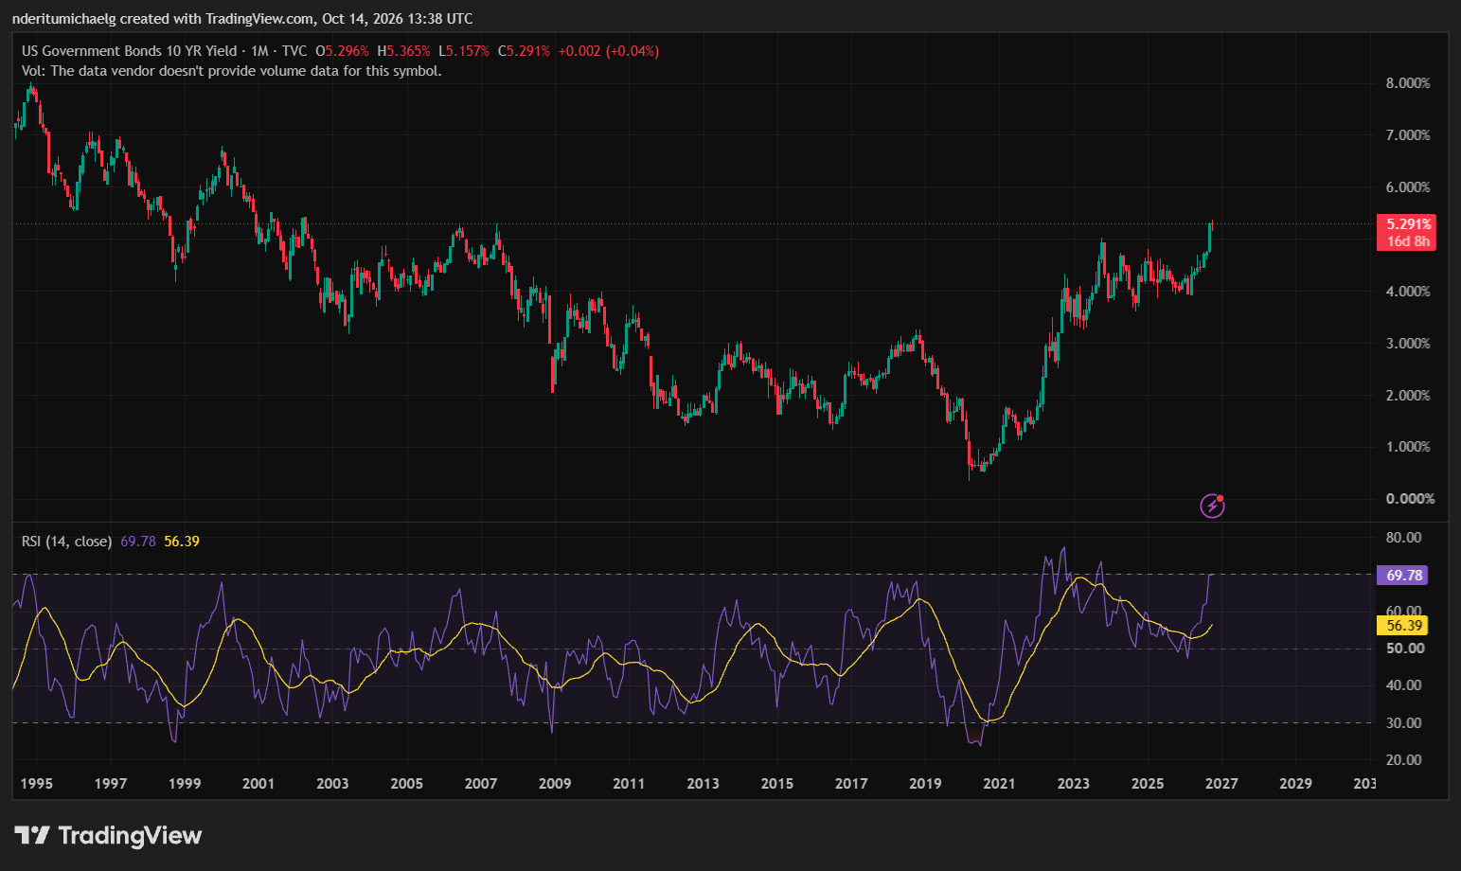Click the 20.00 RSI axis label
This screenshot has width=1461, height=871.
pos(1404,760)
